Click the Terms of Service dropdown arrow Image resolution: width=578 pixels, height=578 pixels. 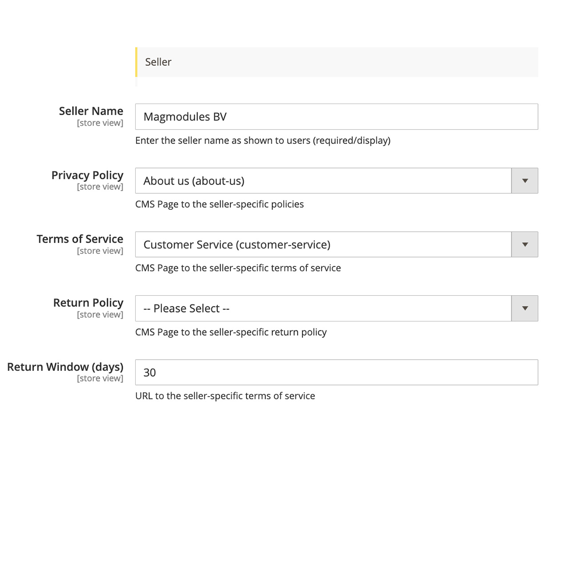pos(525,245)
